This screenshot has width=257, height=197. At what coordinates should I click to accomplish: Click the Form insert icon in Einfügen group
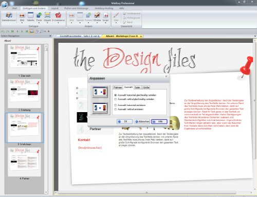pyautogui.click(x=39, y=15)
